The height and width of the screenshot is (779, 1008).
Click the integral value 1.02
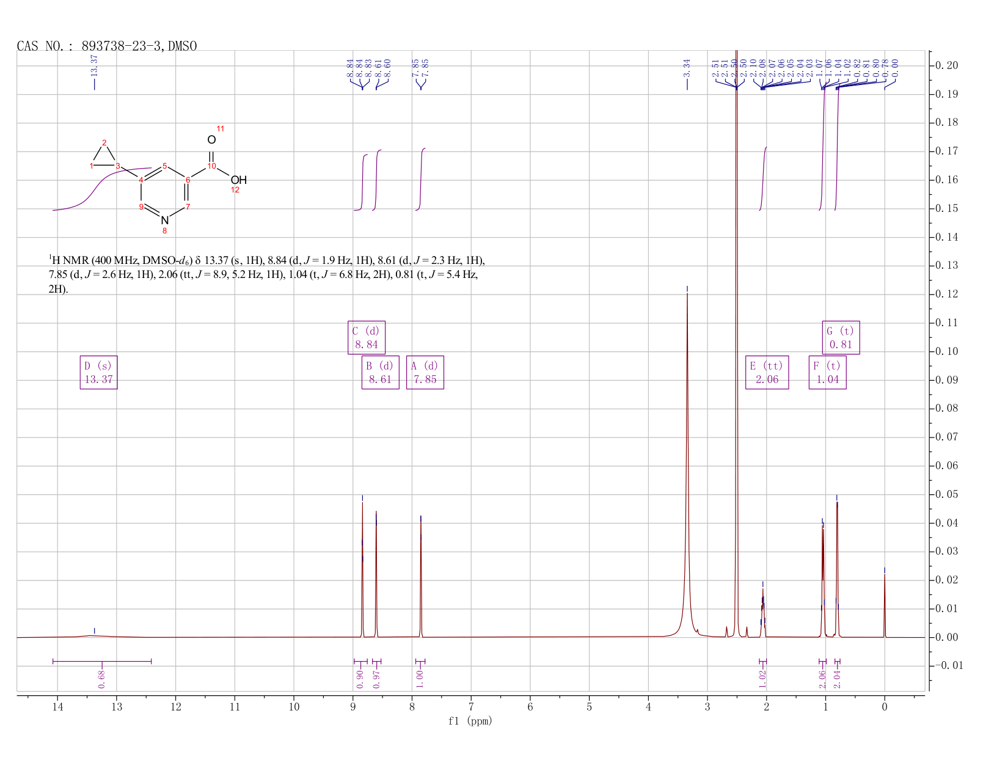762,679
